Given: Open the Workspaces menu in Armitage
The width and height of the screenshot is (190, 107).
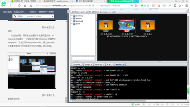Looking at the screenshot, I should [x=105, y=12].
